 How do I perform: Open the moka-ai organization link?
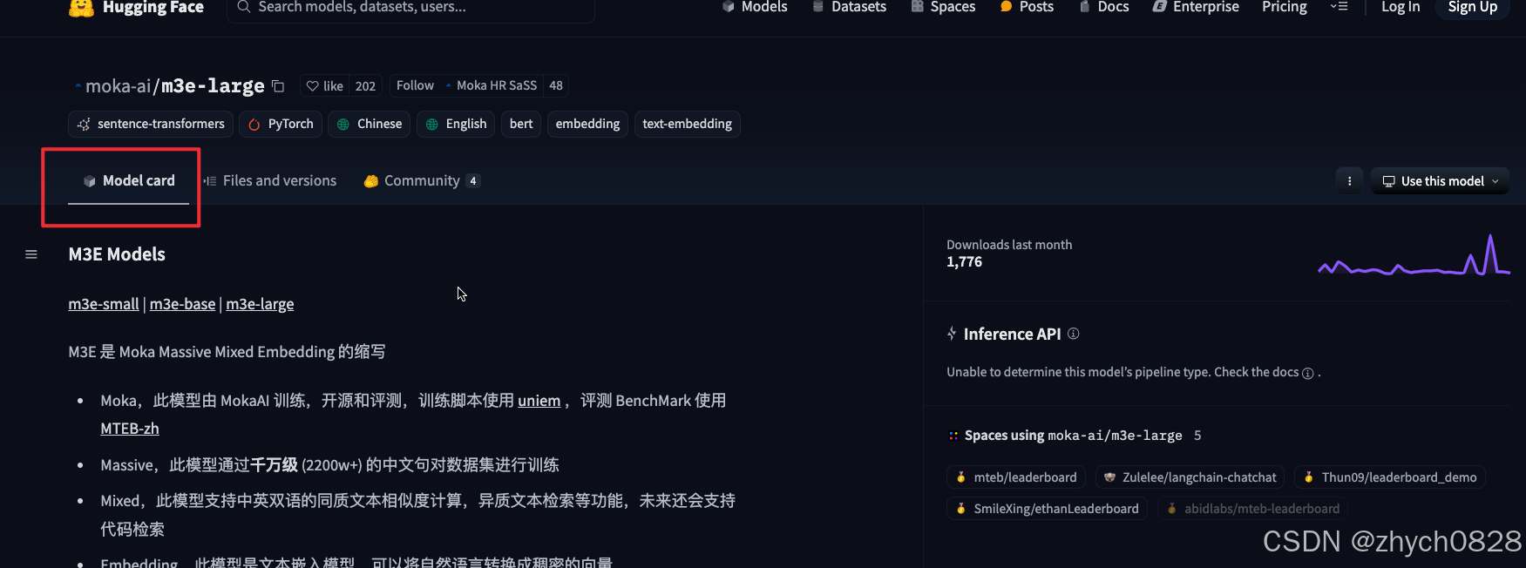pos(119,85)
